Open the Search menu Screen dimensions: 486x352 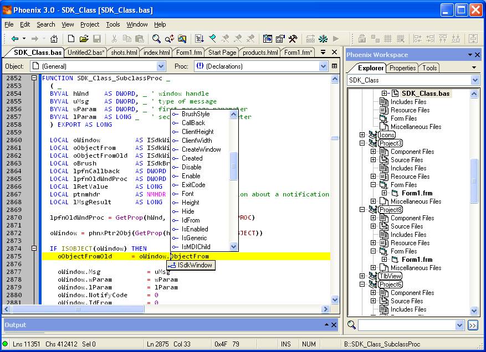[x=45, y=24]
